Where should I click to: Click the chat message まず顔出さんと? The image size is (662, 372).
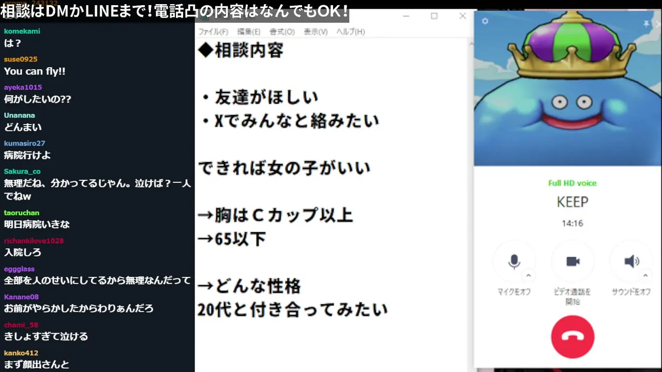point(37,365)
